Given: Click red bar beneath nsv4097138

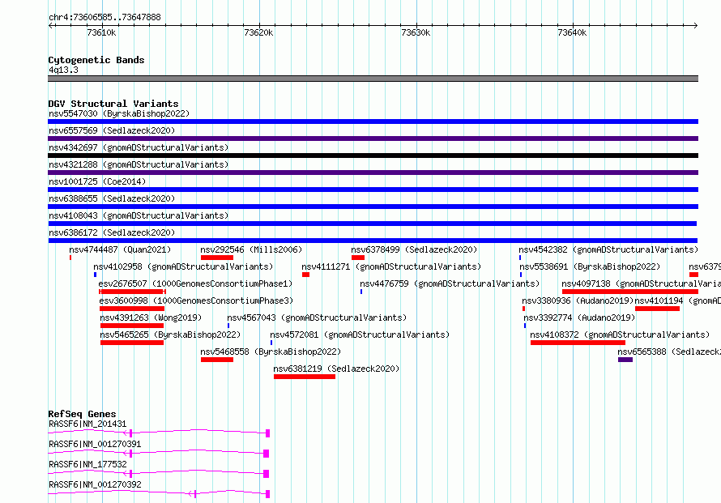Looking at the screenshot, I should coord(630,292).
